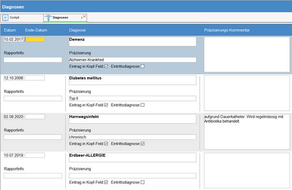Toggle Eintrag in Kopf-Feld for Demenz
Image resolution: width=292 pixels, height=190 pixels.
[106, 66]
